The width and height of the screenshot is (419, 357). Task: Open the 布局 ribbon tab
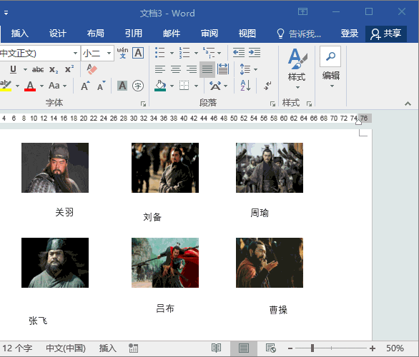click(95, 34)
